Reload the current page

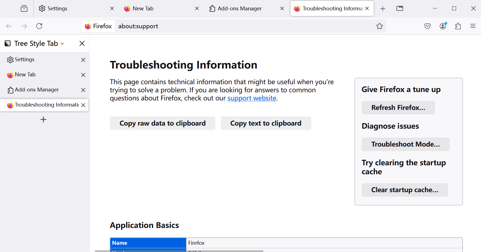(39, 26)
